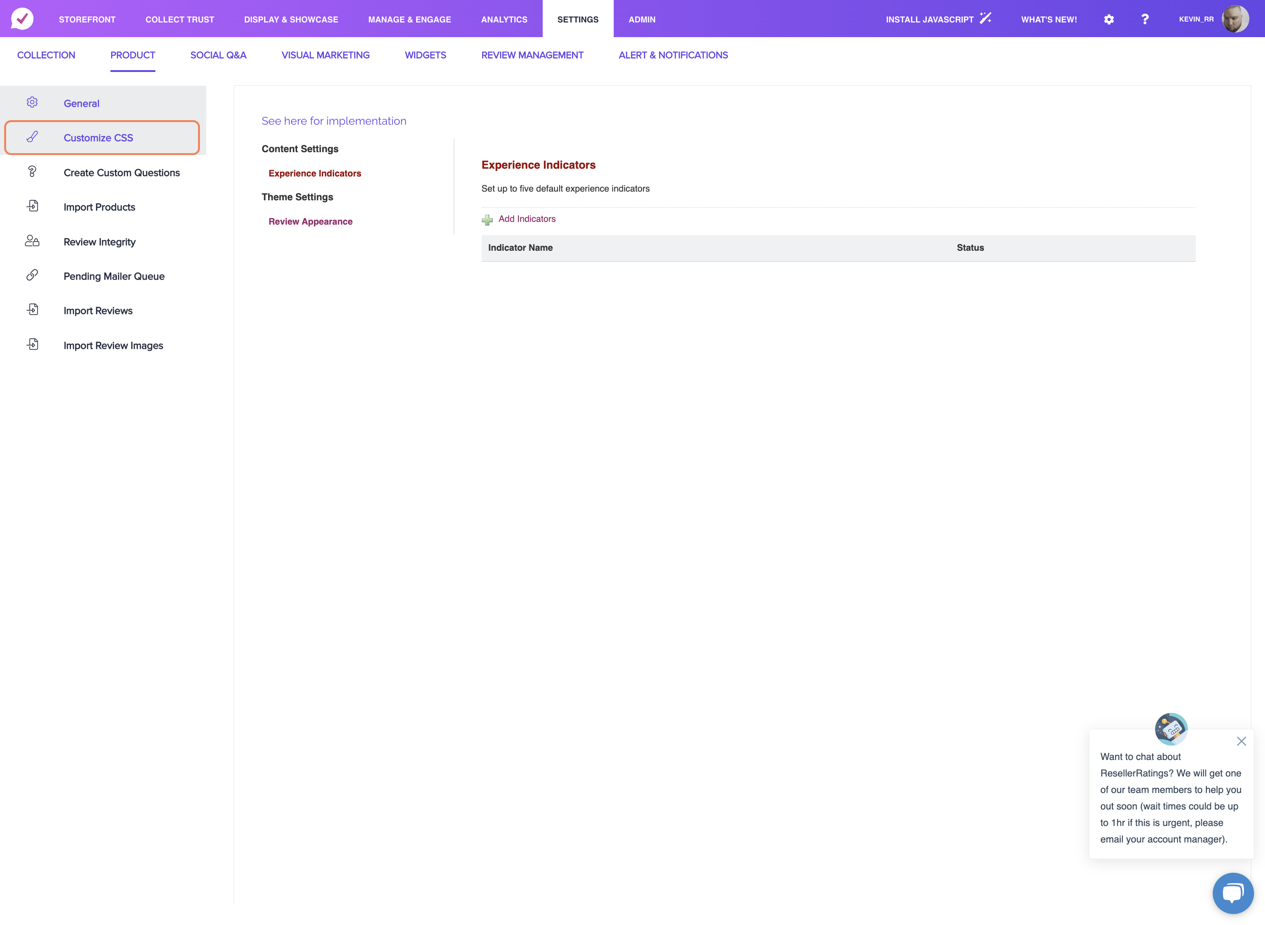Click the Import Reviews file icon

(33, 310)
